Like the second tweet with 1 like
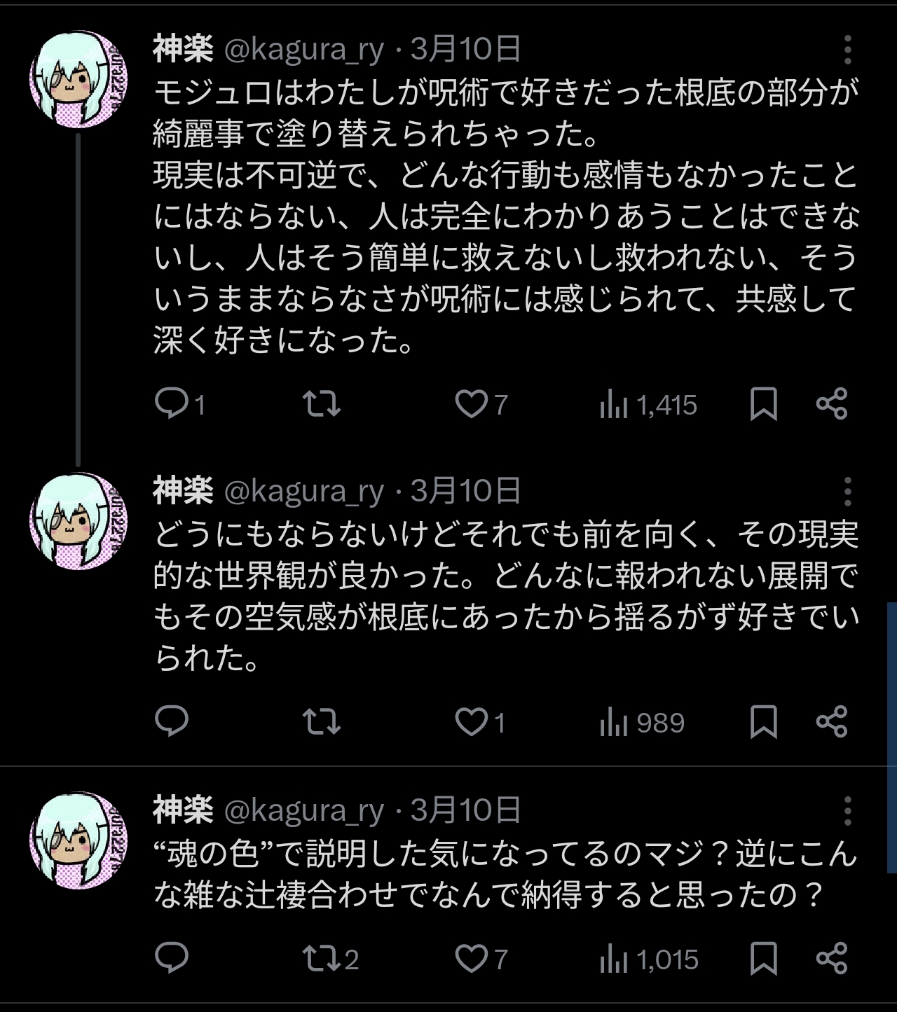This screenshot has width=897, height=1012. [x=471, y=721]
